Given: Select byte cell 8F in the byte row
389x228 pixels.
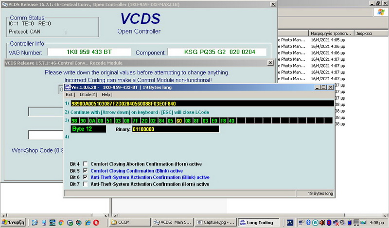Looking at the screenshot, I should pos(196,121).
